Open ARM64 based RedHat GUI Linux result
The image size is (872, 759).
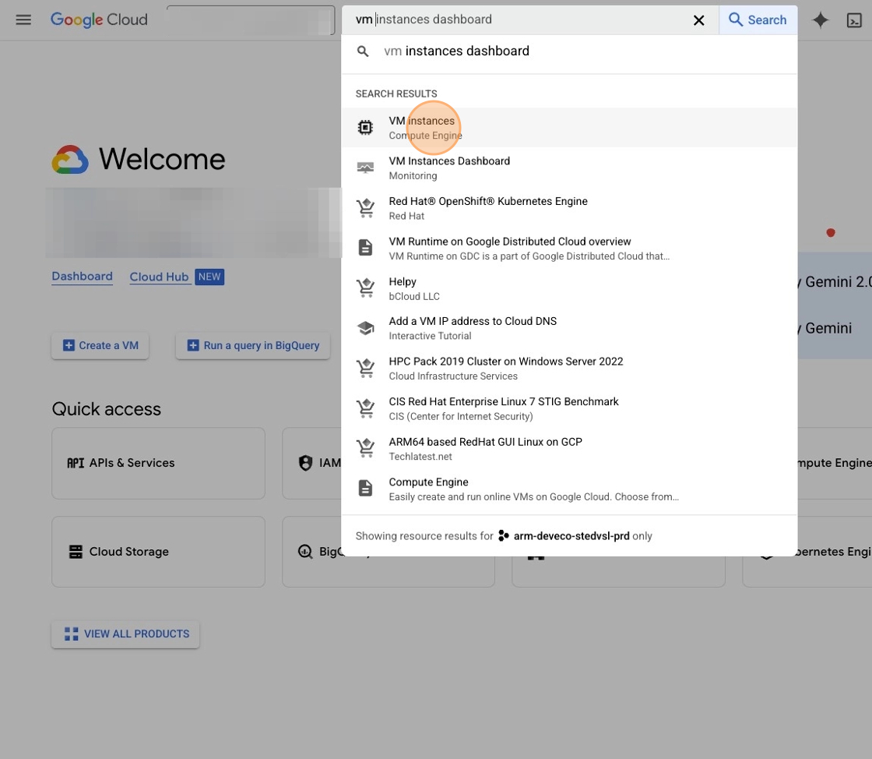(x=569, y=449)
